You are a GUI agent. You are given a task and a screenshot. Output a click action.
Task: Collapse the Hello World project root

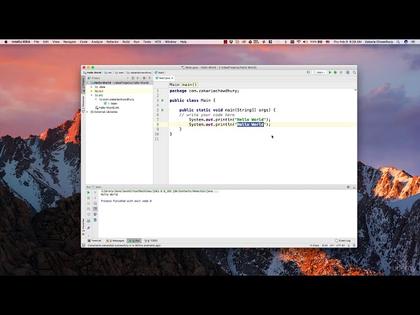[87, 83]
